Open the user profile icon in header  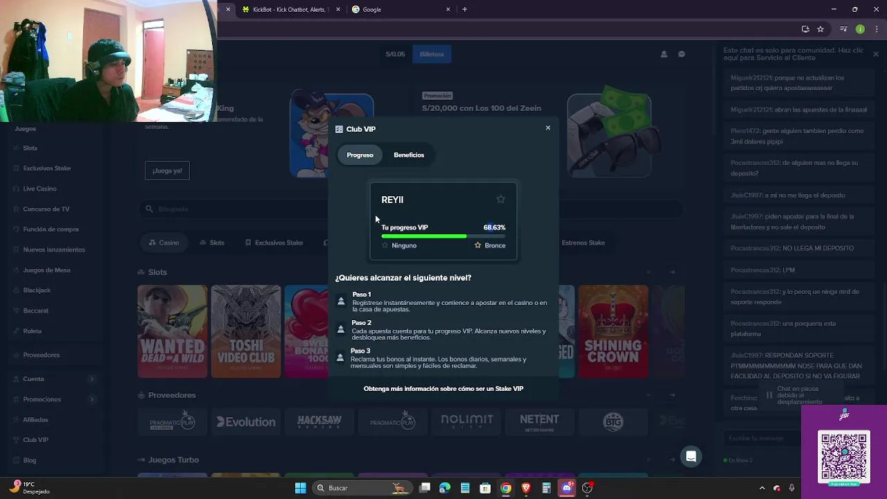tap(664, 54)
